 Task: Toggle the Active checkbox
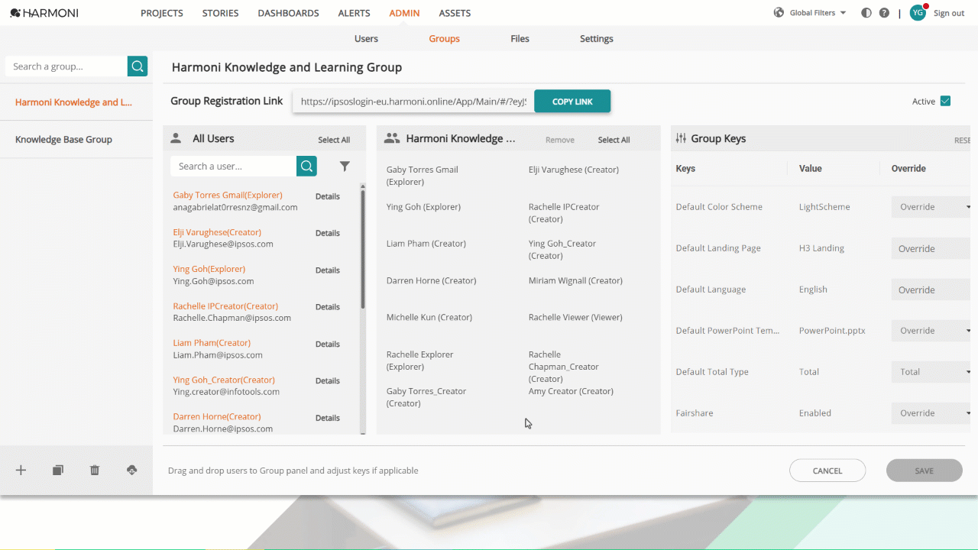[x=945, y=101]
